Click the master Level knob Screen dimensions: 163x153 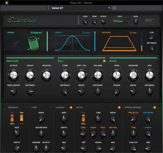click(x=135, y=21)
